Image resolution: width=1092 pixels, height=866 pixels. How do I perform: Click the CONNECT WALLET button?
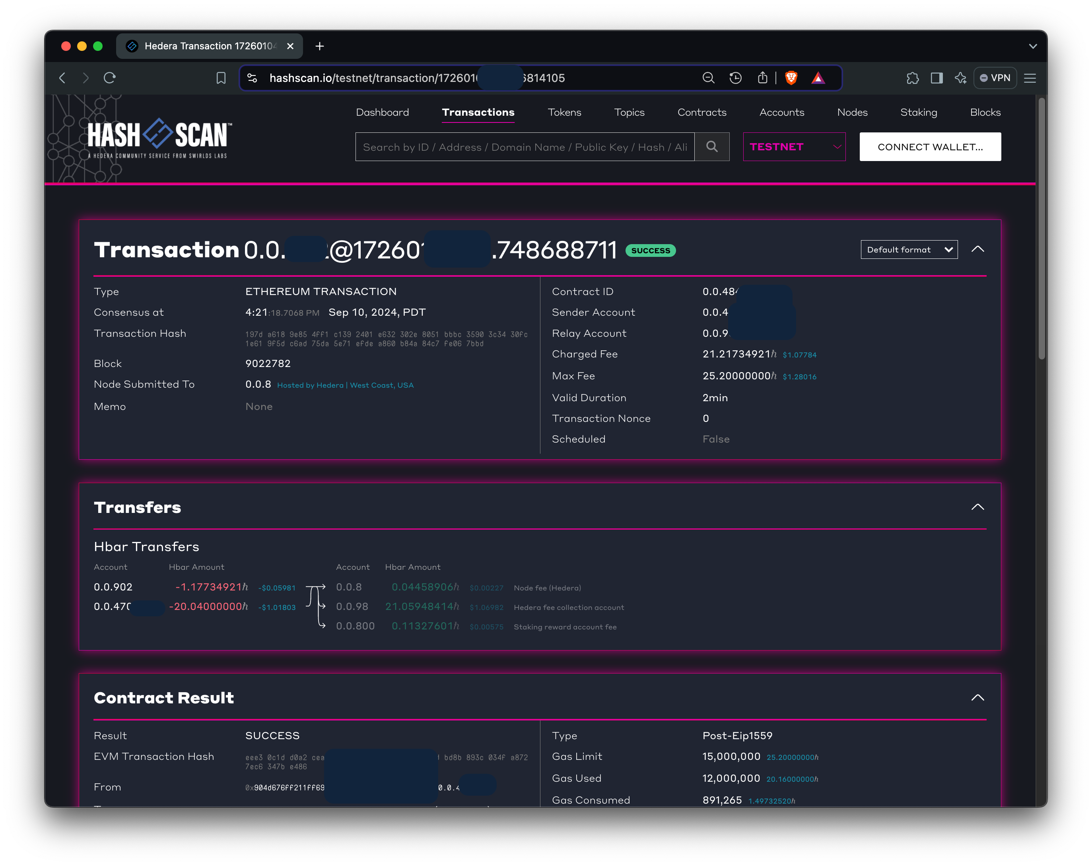(x=930, y=147)
